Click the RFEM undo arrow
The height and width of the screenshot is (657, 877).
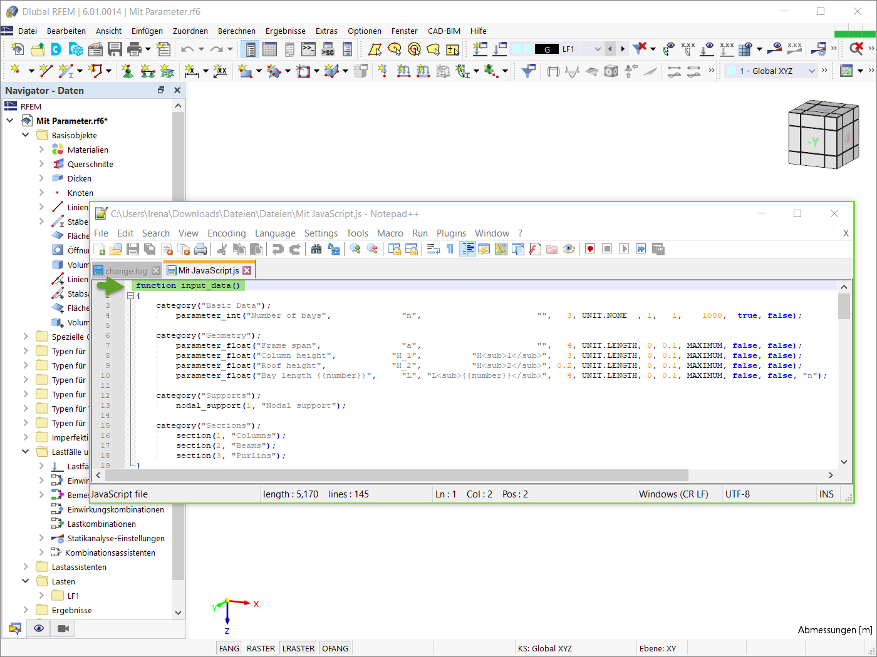[187, 49]
